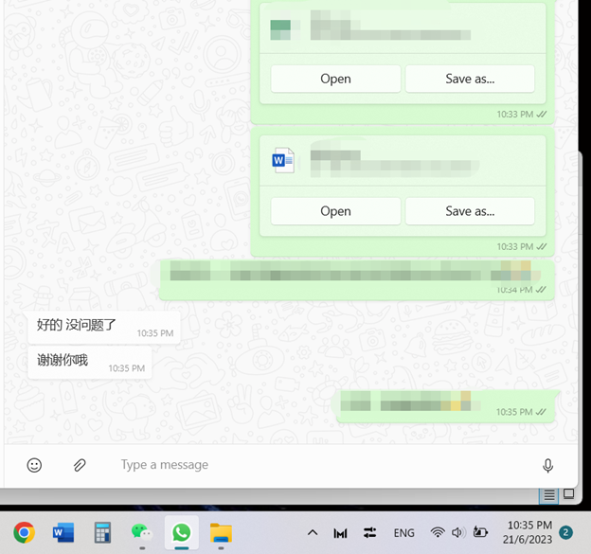The height and width of the screenshot is (554, 591).
Task: Switch to WeChat in taskbar
Action: (x=141, y=532)
